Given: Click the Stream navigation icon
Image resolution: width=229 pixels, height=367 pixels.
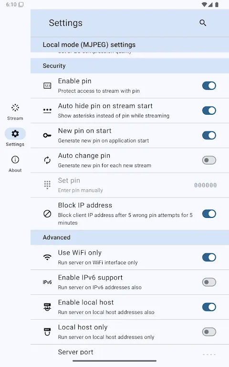Looking at the screenshot, I should point(15,108).
